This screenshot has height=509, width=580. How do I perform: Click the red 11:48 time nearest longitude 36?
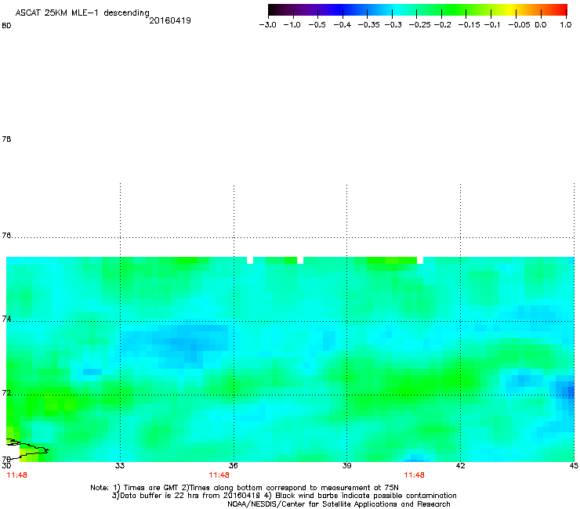[x=219, y=475]
